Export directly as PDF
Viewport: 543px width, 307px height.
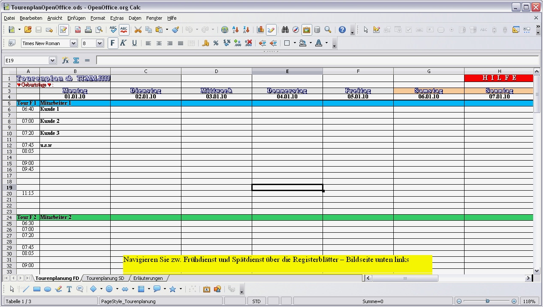78,30
